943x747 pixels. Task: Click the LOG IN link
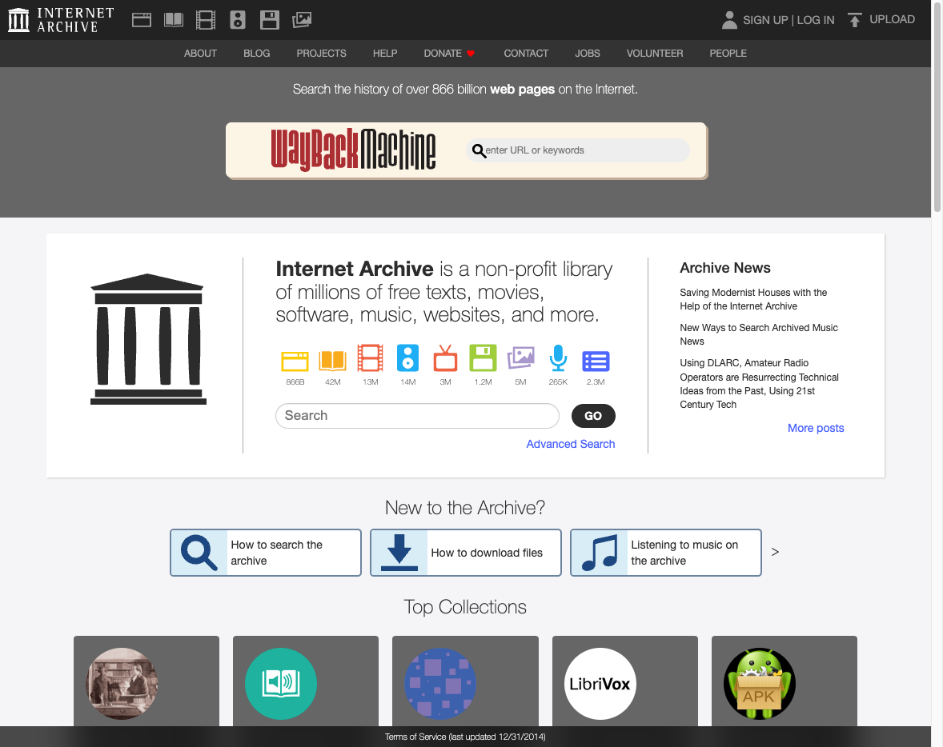816,20
